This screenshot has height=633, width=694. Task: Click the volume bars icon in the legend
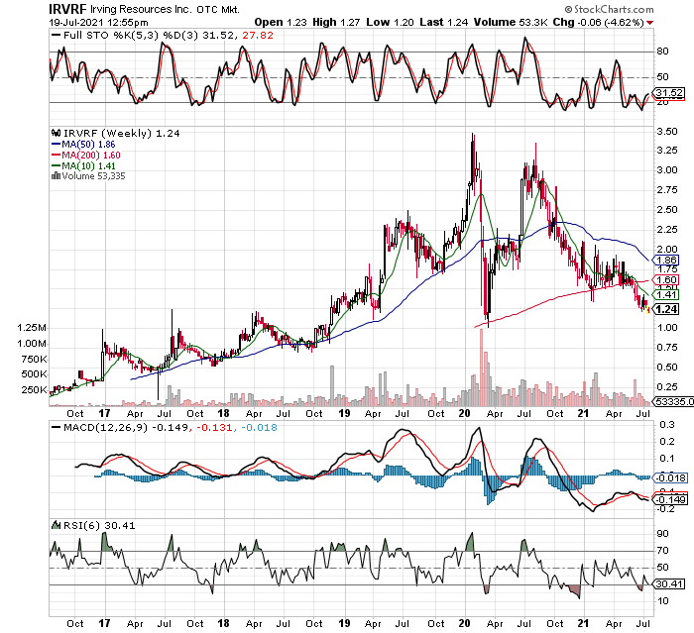(x=56, y=175)
